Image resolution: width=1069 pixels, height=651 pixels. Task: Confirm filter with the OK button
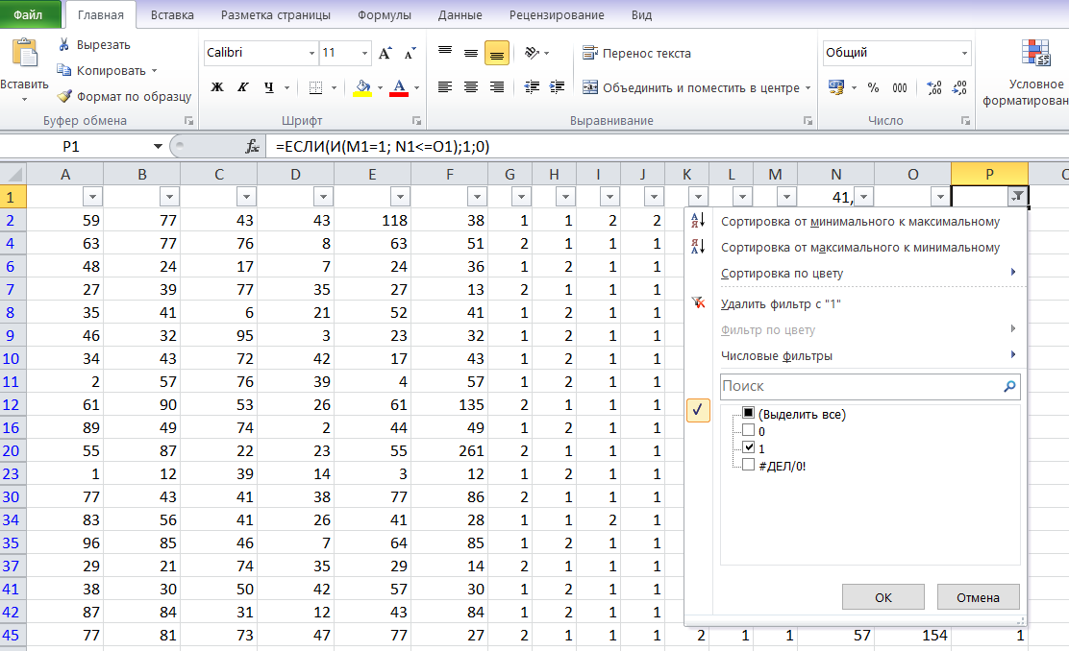coord(883,597)
